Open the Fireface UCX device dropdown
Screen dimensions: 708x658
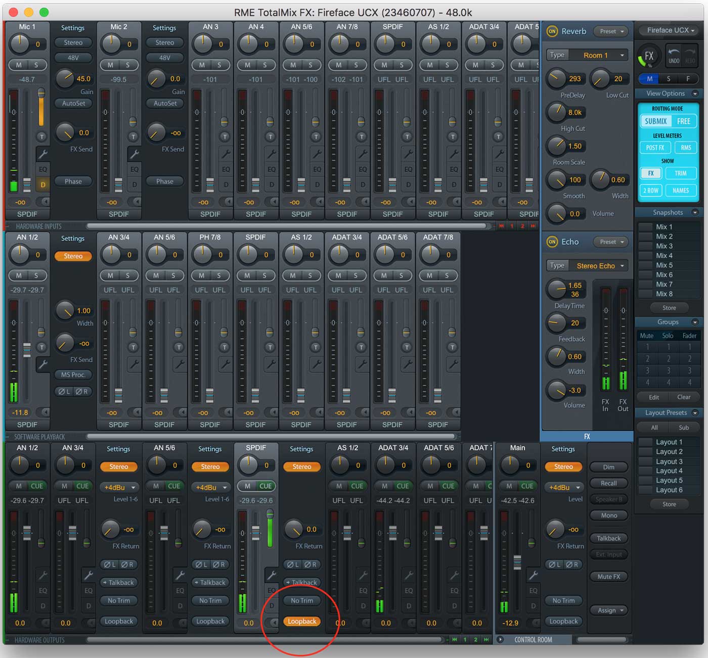668,30
